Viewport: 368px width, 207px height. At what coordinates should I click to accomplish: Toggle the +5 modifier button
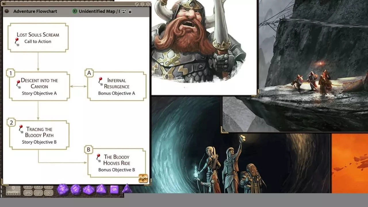49,187
